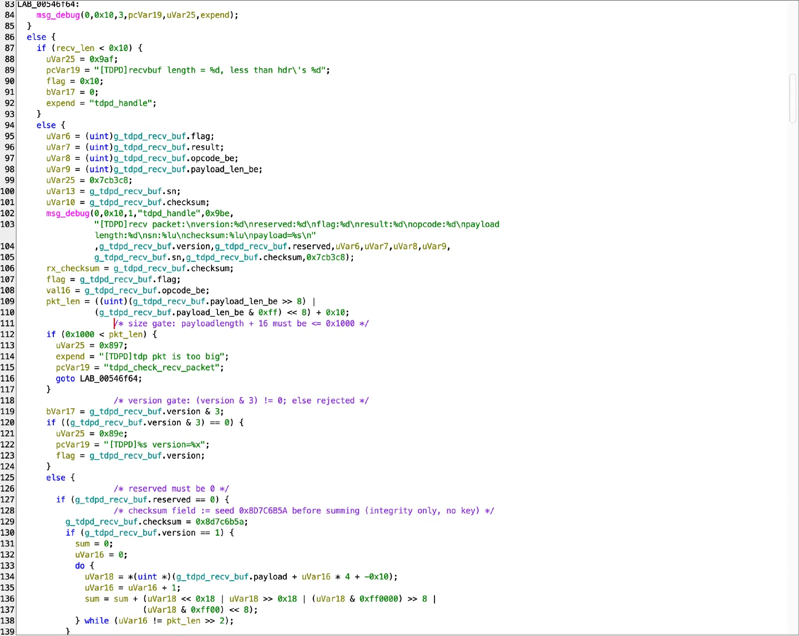
Task: Click uVar13 on line 100
Action: coord(60,191)
